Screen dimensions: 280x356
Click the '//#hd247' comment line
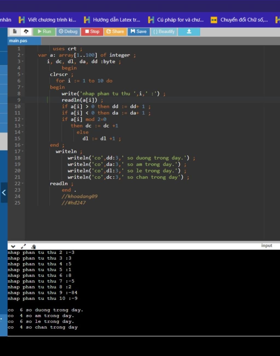coord(74,203)
